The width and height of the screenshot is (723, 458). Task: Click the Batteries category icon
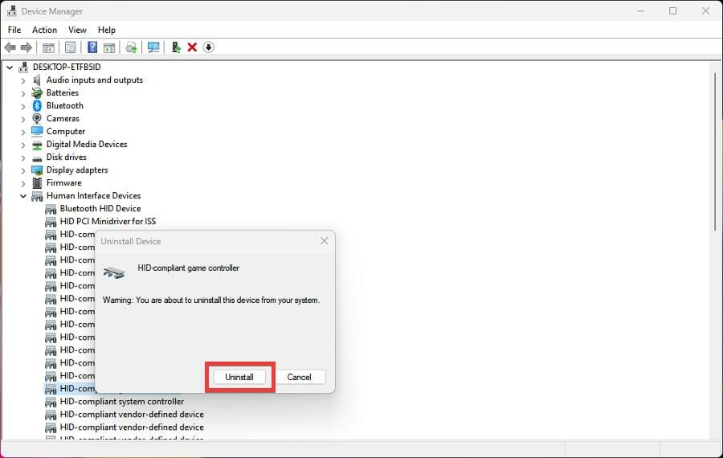tap(37, 93)
